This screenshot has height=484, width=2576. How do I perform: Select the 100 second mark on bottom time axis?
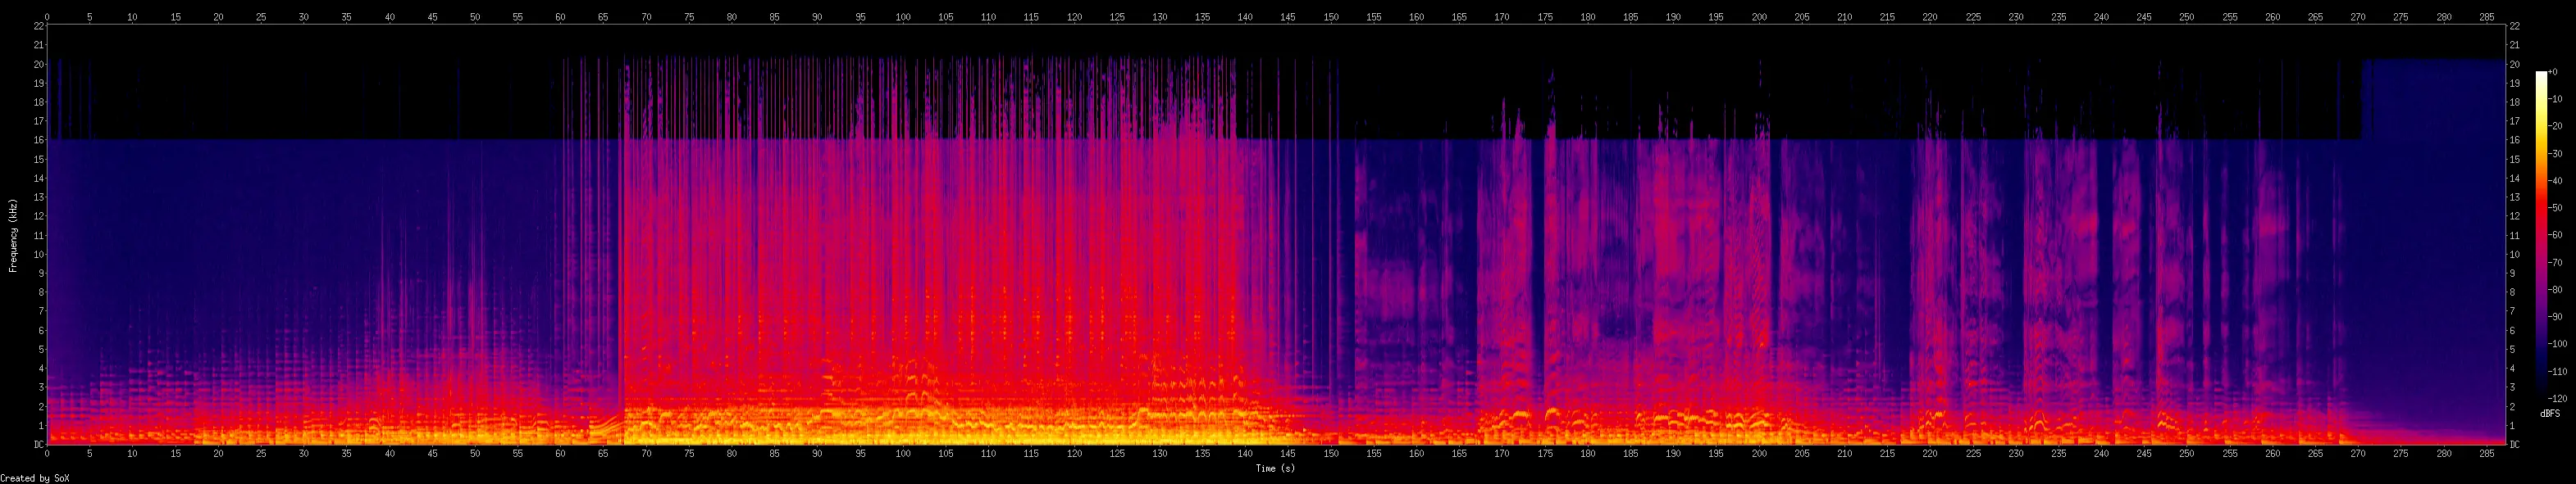pyautogui.click(x=903, y=453)
